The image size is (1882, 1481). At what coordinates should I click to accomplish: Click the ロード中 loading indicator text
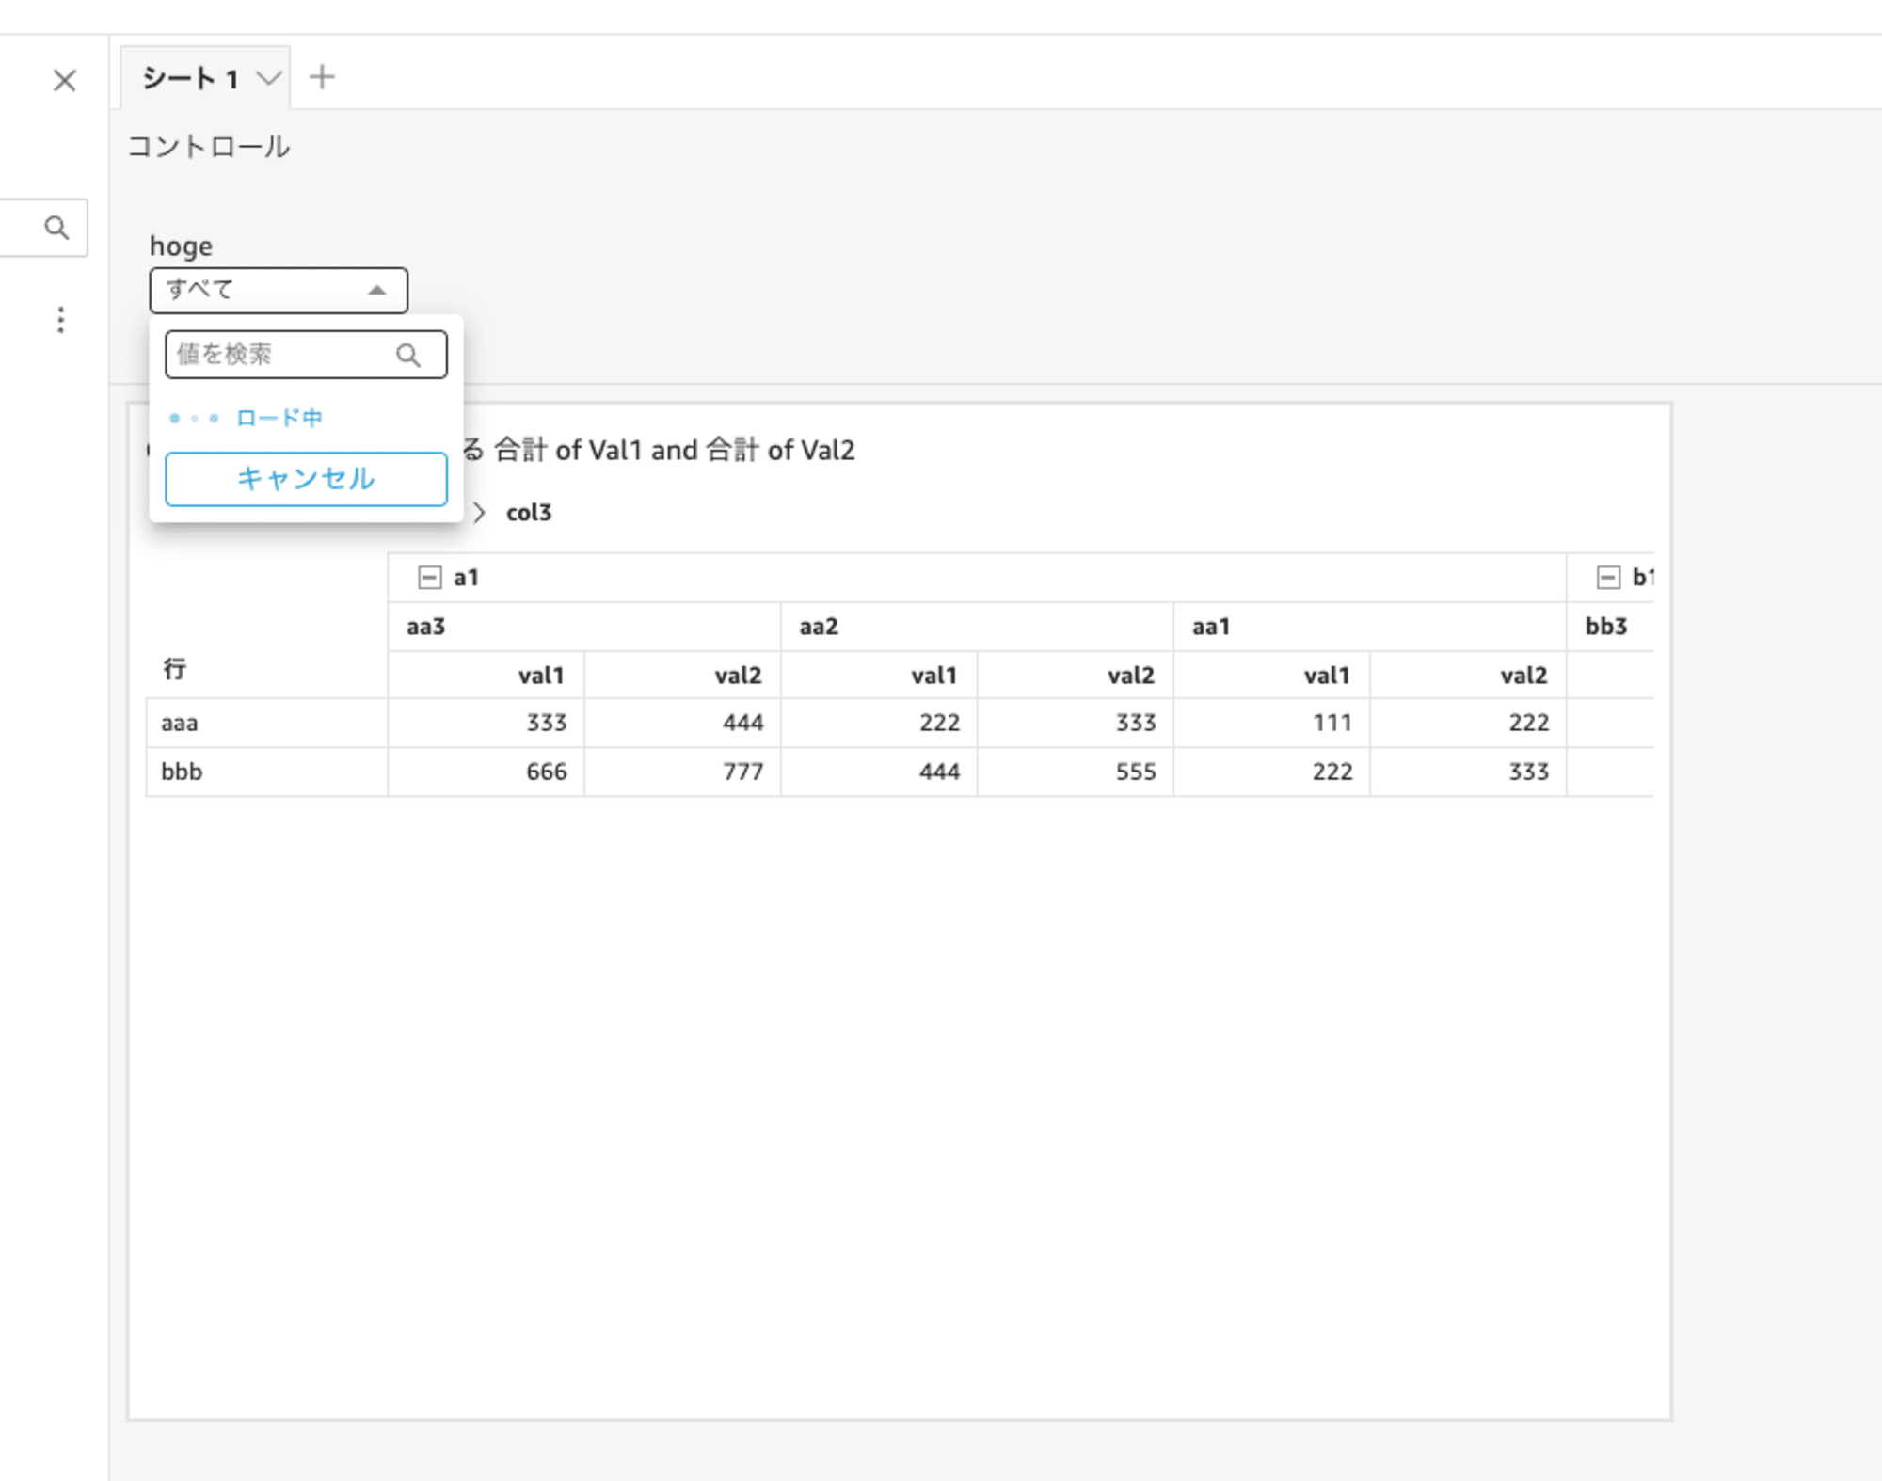(x=279, y=418)
